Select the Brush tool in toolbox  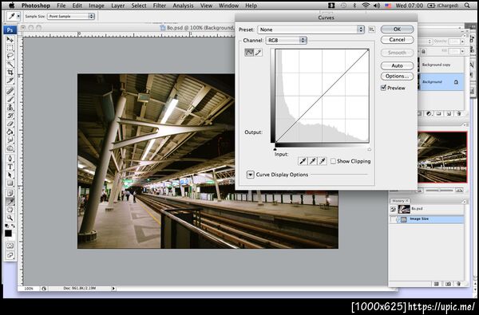point(10,99)
